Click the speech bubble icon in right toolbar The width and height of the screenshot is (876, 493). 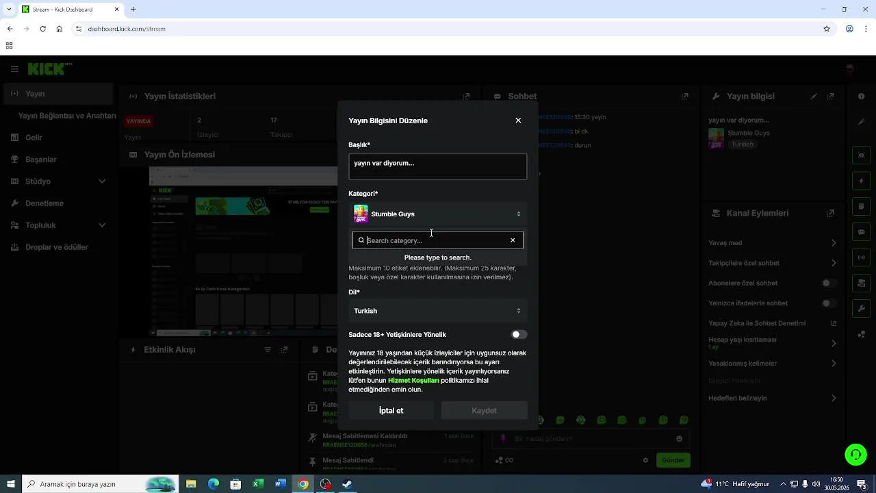862,232
